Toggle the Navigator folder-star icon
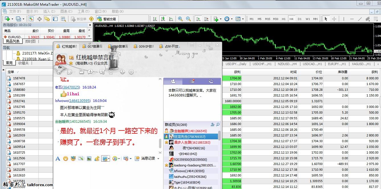This screenshot has width=381, height=189. tap(47, 19)
